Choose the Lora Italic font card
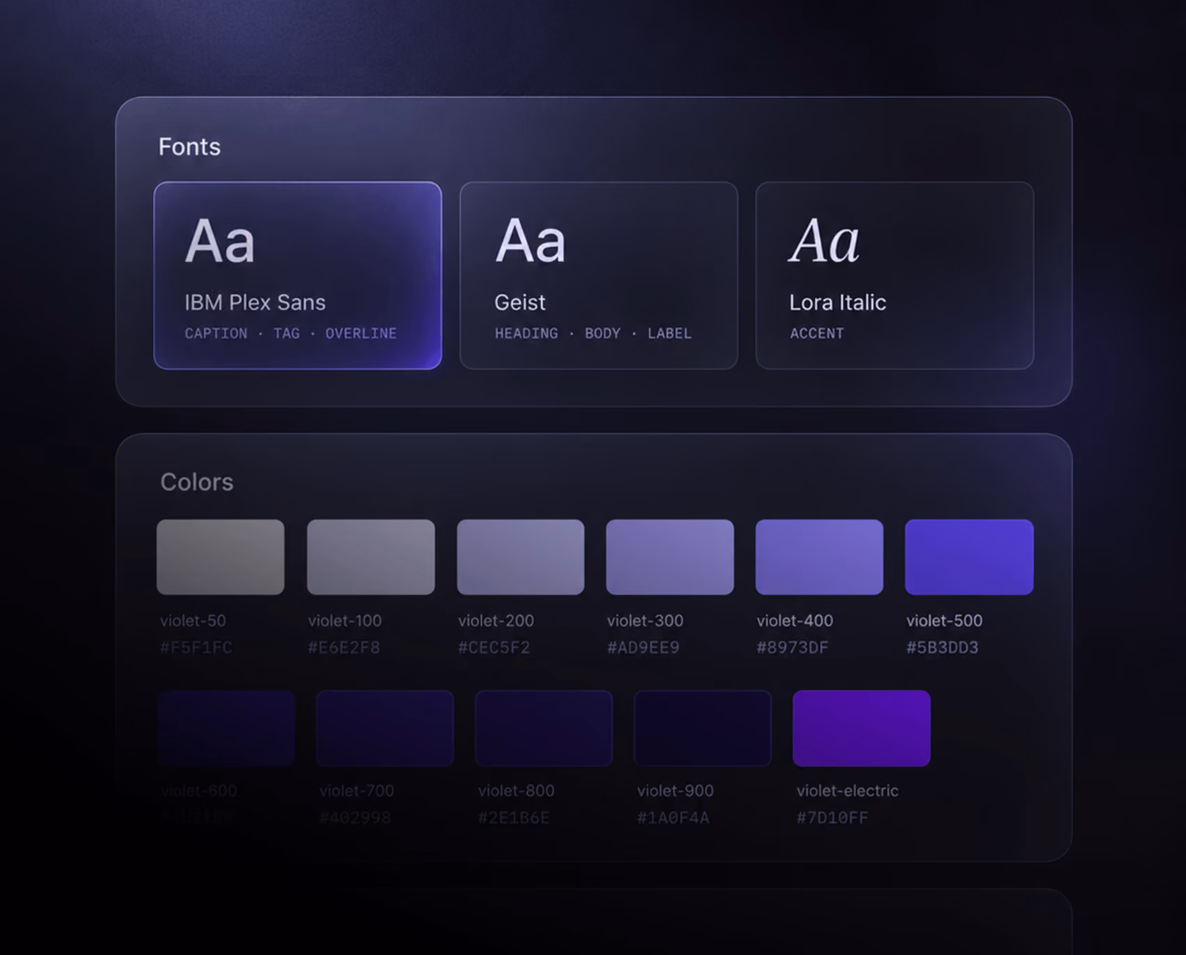This screenshot has width=1186, height=955. point(895,275)
